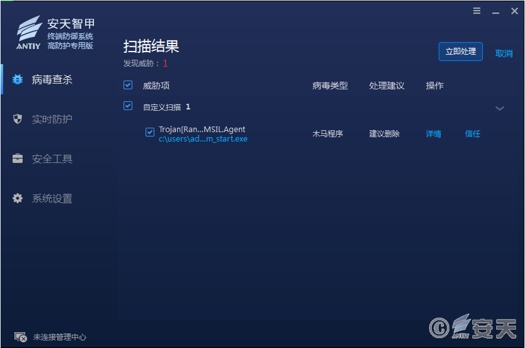Click the briefcase icon beside 安全工具
The width and height of the screenshot is (525, 348).
tap(18, 158)
